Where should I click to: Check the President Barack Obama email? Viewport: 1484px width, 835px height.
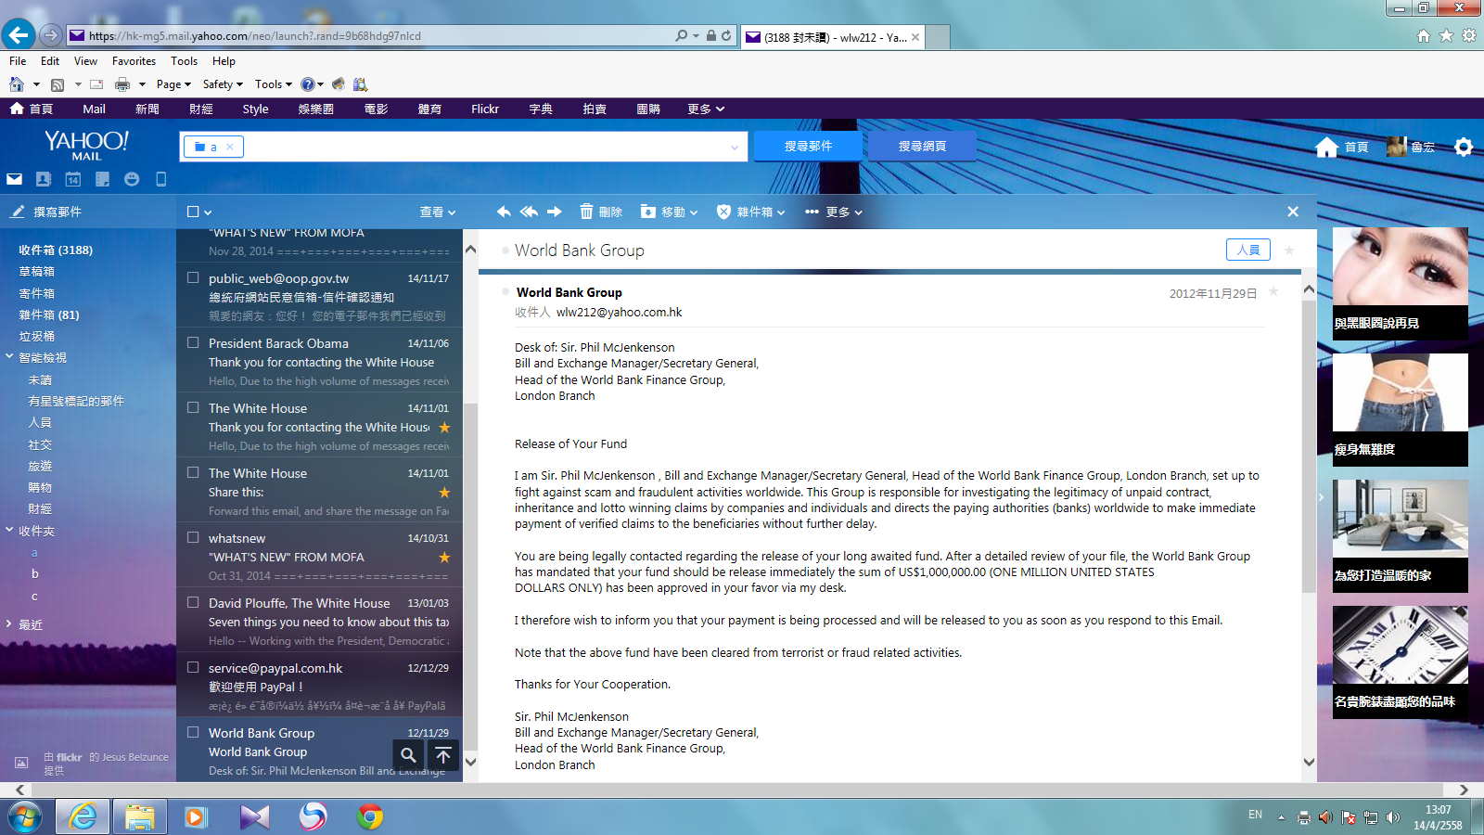[193, 342]
